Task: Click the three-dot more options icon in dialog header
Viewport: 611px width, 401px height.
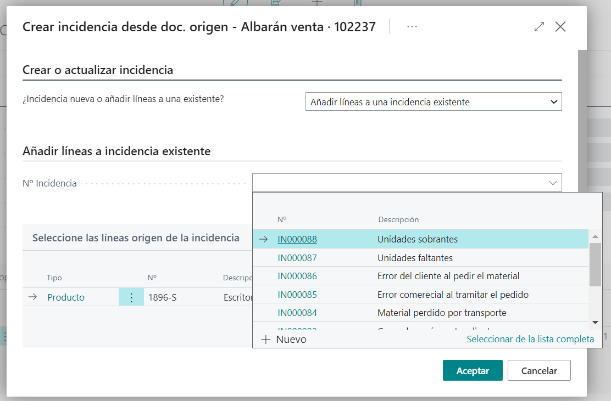Action: click(412, 26)
